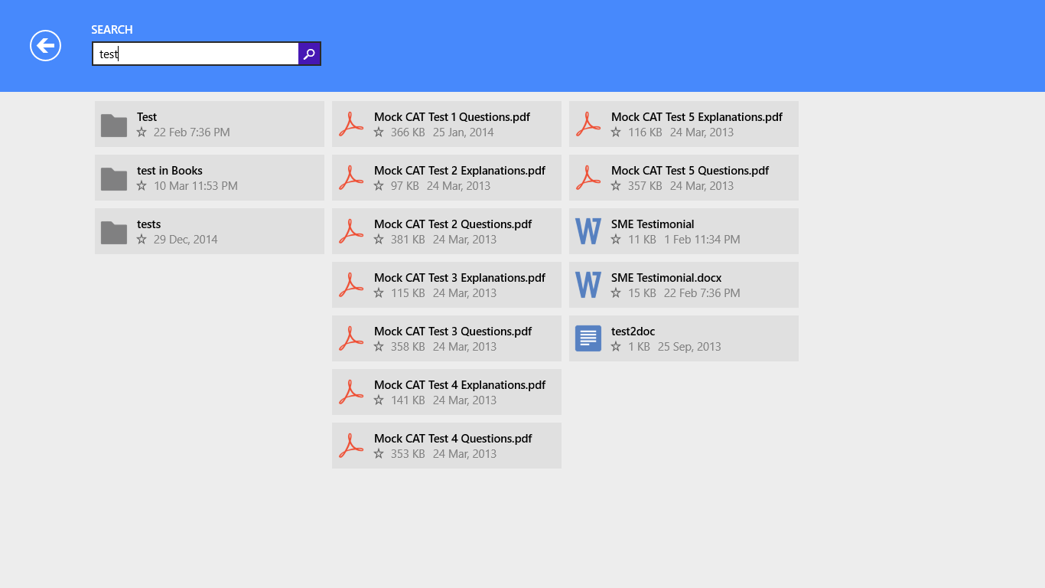Toggle favorite star for test2doc
The width and height of the screenshot is (1045, 588).
pos(616,347)
